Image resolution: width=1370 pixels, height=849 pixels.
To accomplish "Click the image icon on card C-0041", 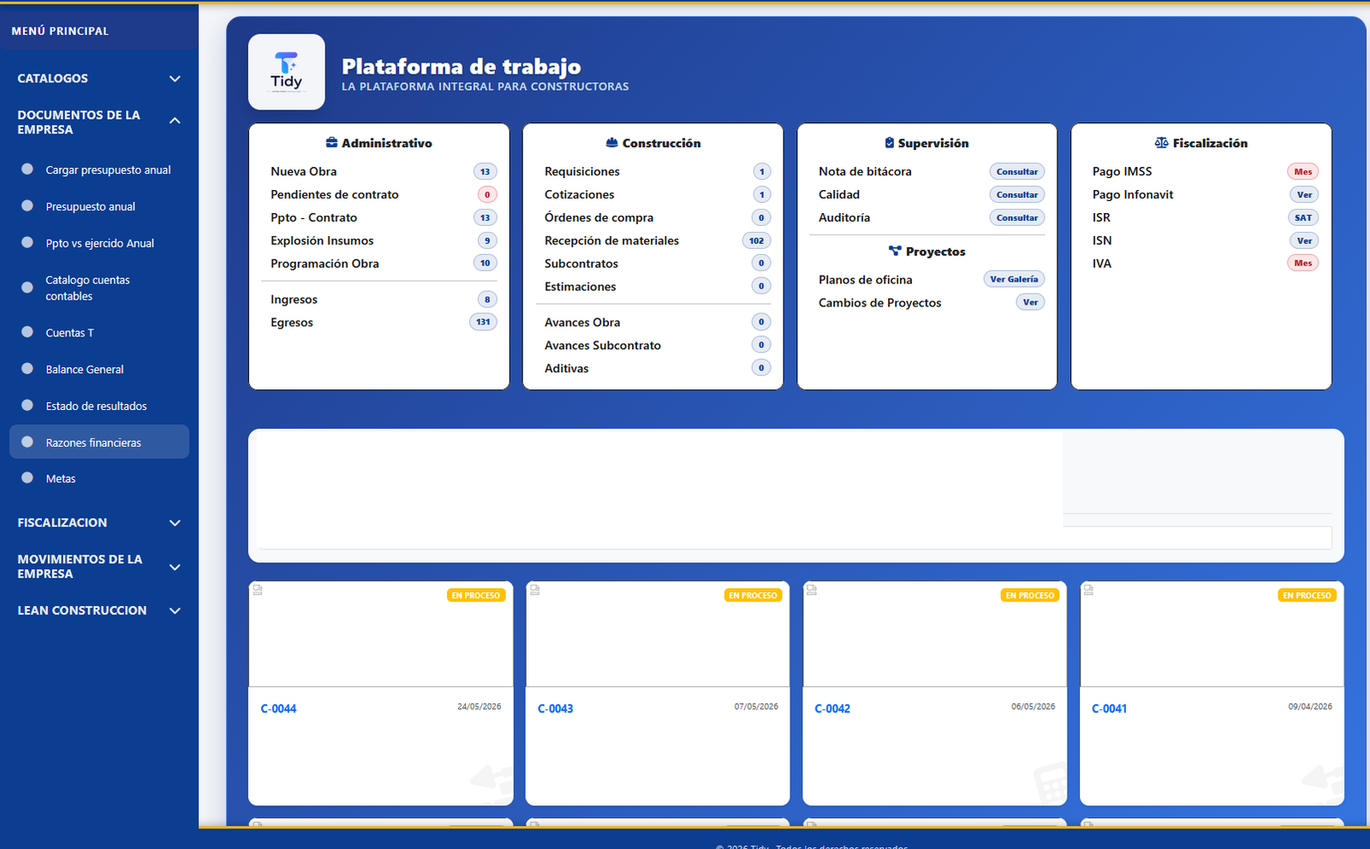I will [1088, 590].
